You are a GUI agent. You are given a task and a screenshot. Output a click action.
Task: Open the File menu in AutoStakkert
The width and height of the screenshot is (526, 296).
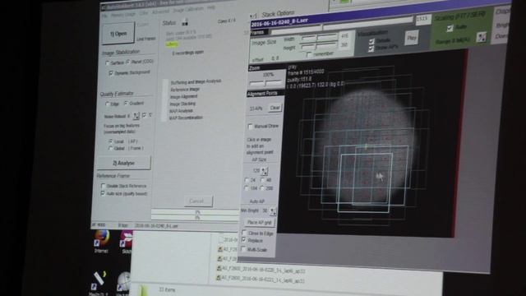click(104, 16)
